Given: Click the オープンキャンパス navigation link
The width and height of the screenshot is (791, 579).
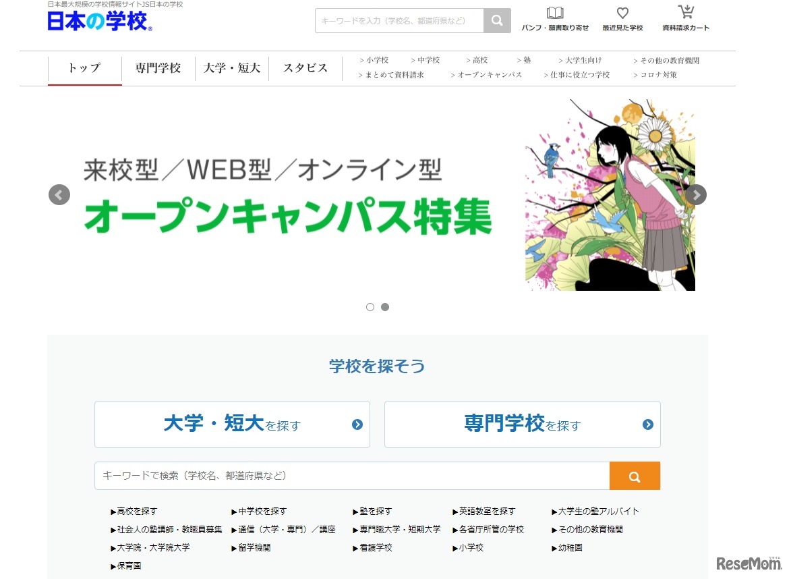Looking at the screenshot, I should [x=490, y=75].
